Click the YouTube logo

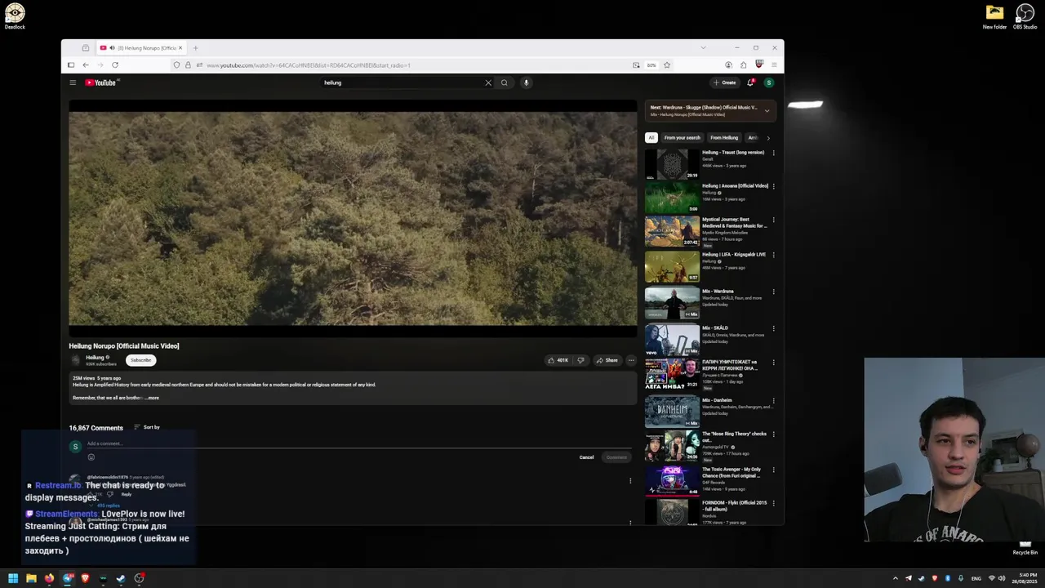pyautogui.click(x=101, y=82)
